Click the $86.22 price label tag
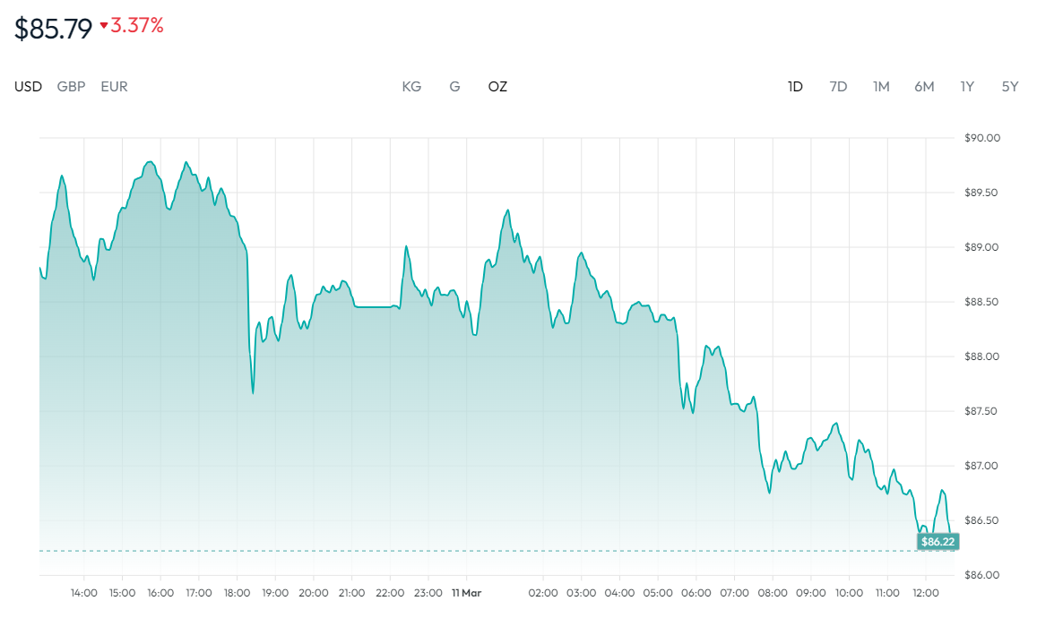 (938, 542)
